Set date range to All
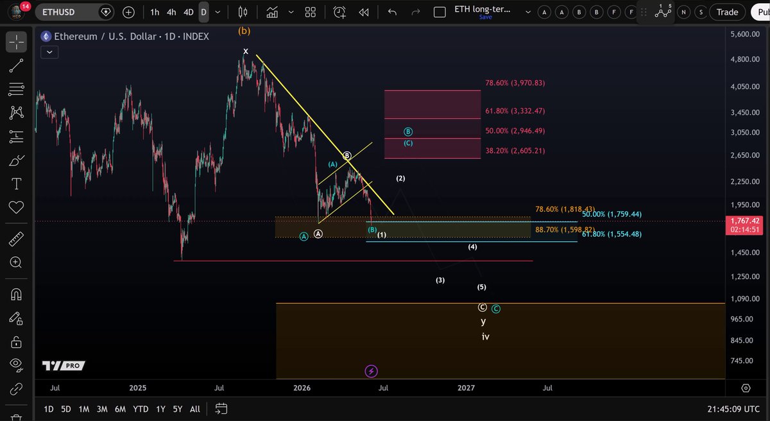This screenshot has height=421, width=770. (x=195, y=409)
